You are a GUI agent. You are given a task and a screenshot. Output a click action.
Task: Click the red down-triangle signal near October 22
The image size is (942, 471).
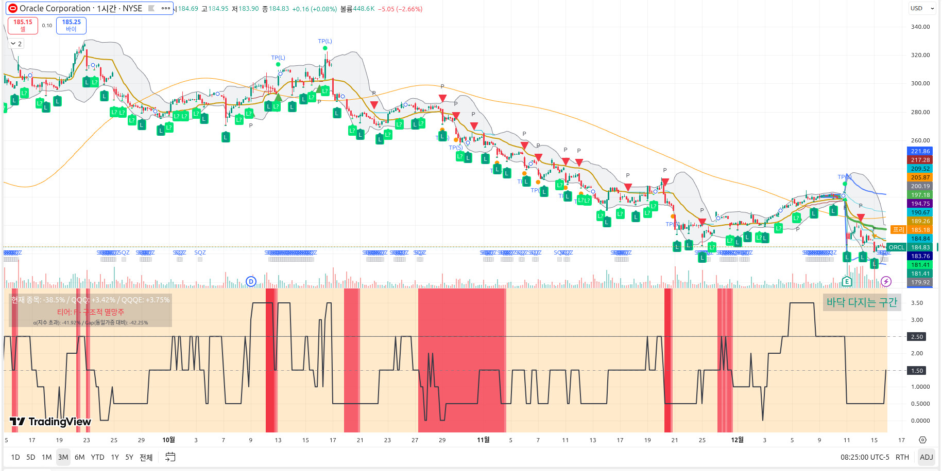click(x=374, y=105)
